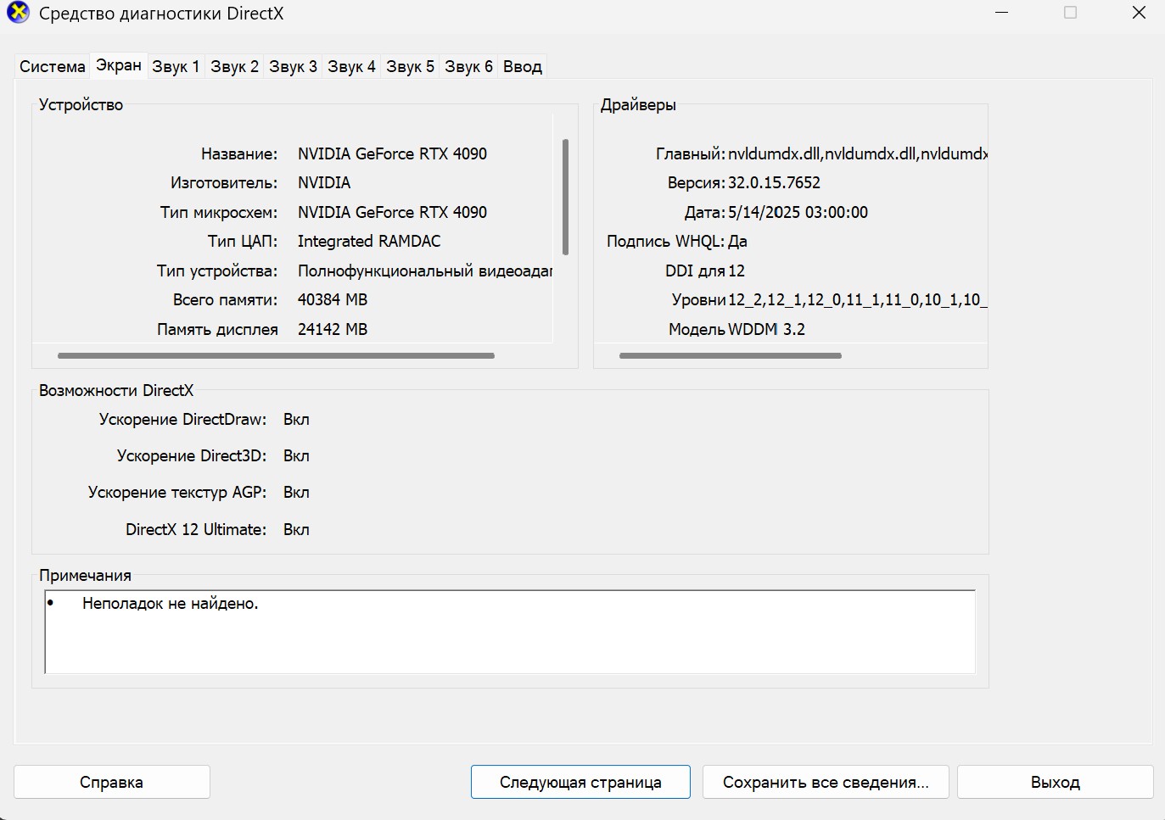
Task: Select the feature levels value "12_2,12_1,12_0..."
Action: click(858, 299)
